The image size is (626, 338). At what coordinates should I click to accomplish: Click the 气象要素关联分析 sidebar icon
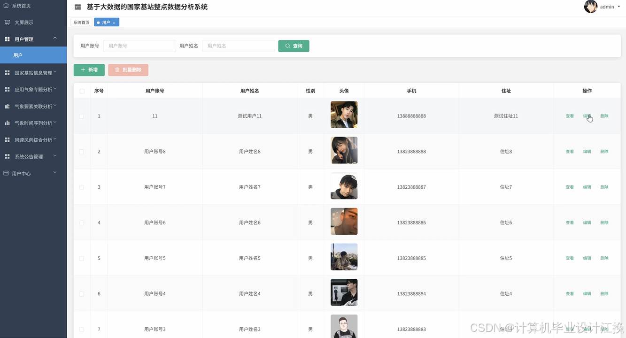[x=7, y=106]
